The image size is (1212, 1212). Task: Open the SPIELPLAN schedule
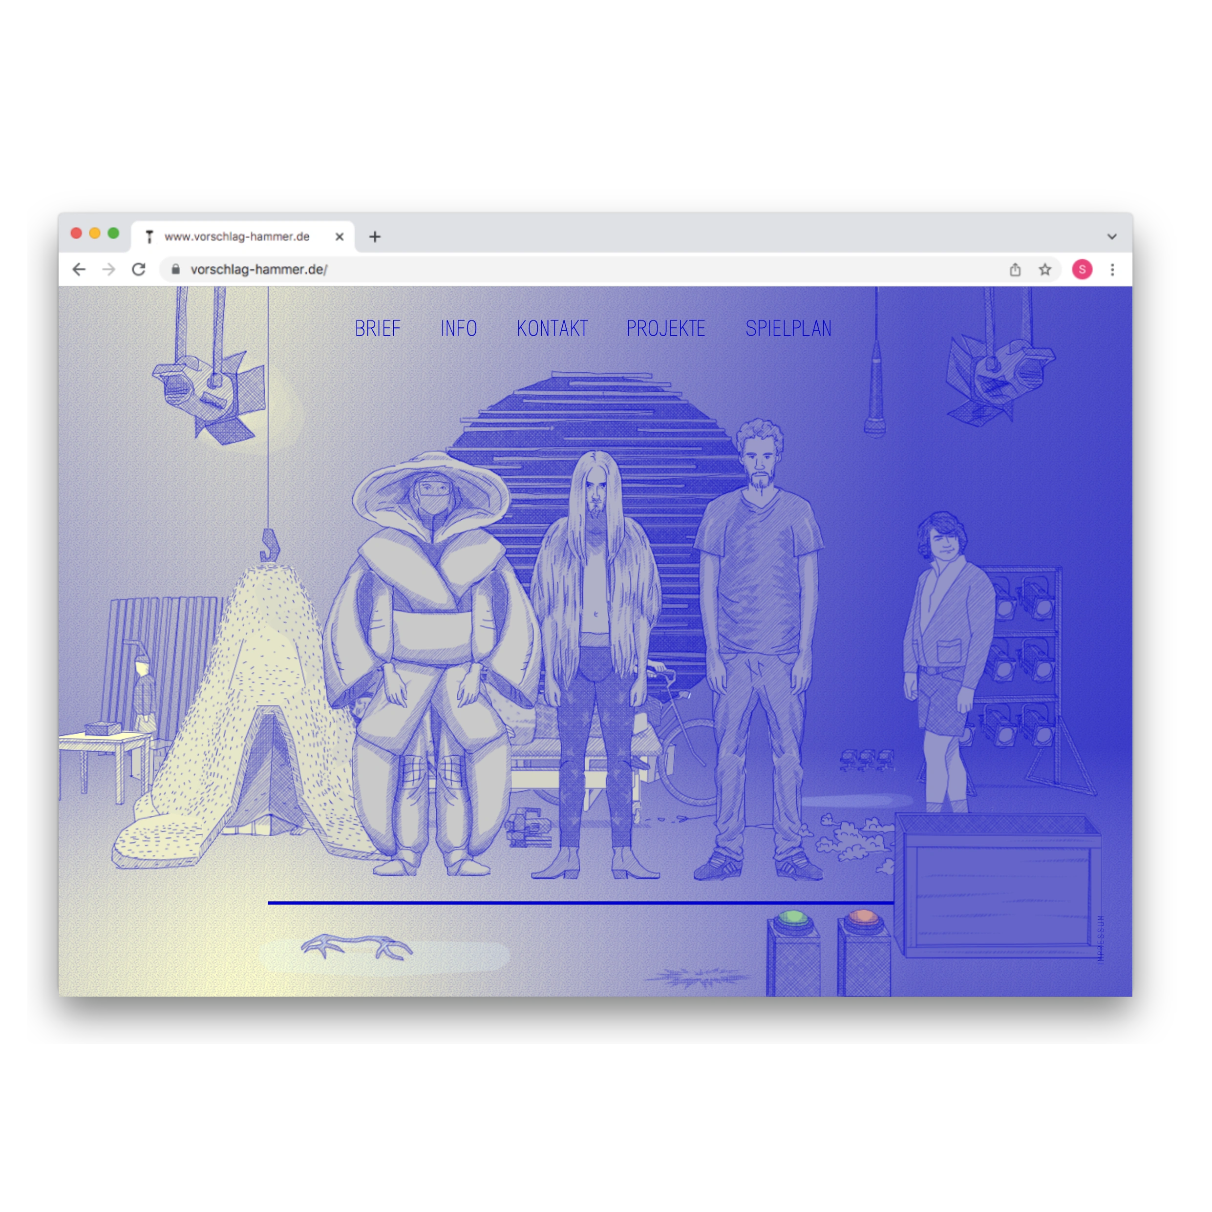[788, 329]
